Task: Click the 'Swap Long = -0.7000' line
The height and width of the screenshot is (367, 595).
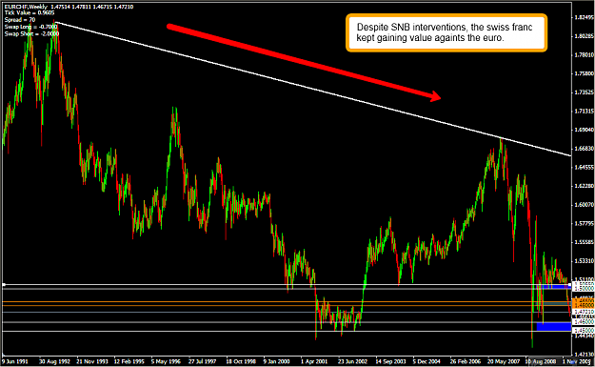Action: coord(30,27)
